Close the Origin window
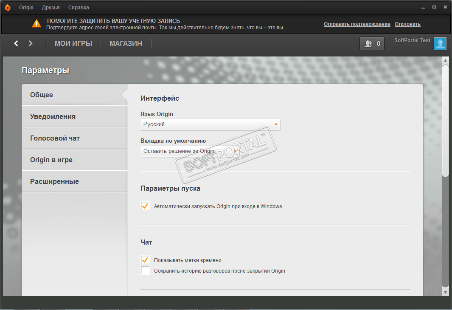The width and height of the screenshot is (452, 310). 445,7
